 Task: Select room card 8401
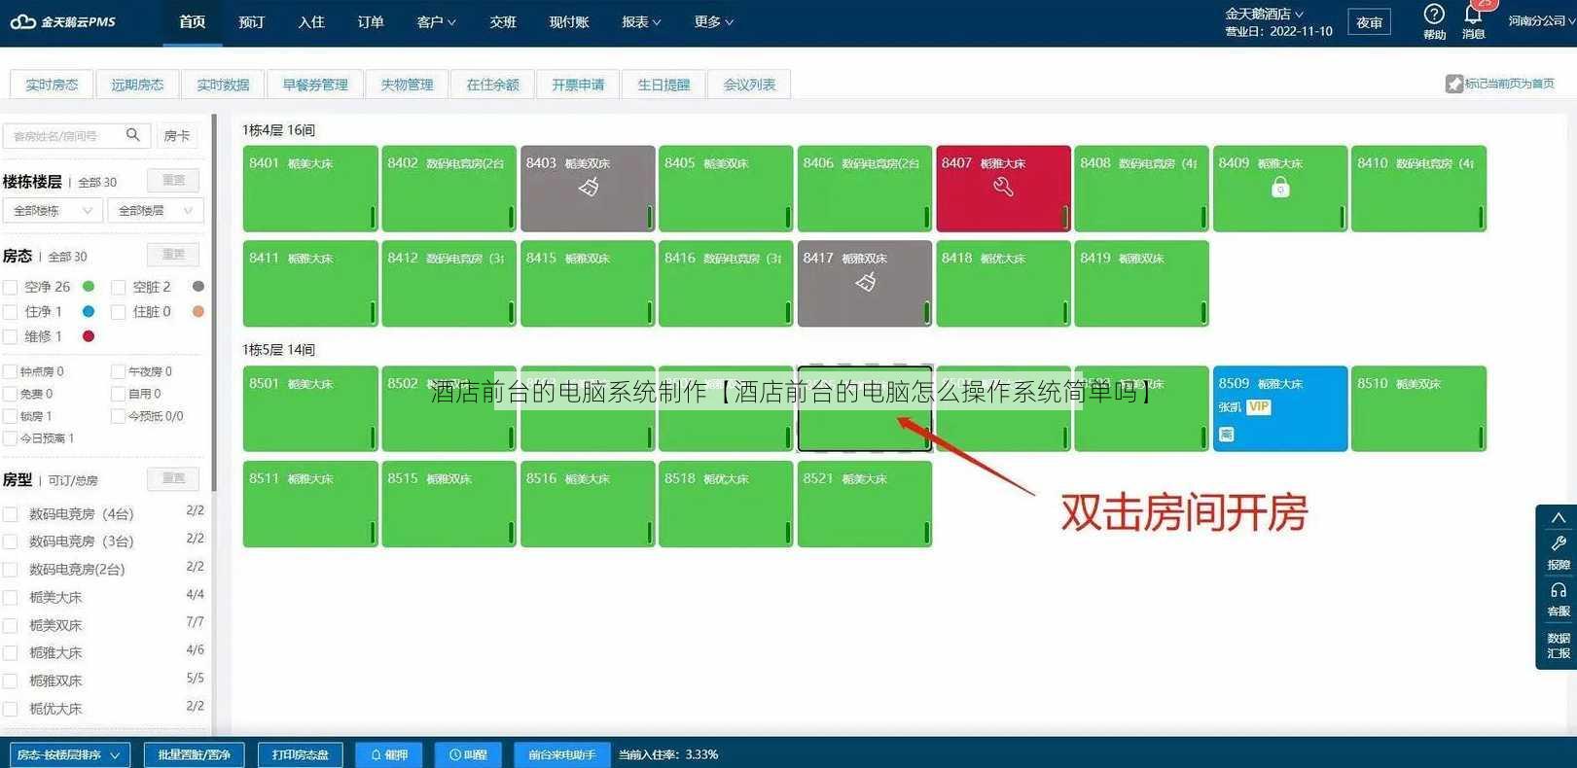tap(310, 189)
